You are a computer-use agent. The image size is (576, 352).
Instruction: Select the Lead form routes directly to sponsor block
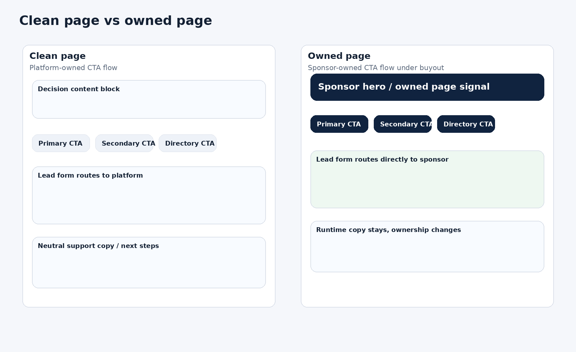pos(427,179)
